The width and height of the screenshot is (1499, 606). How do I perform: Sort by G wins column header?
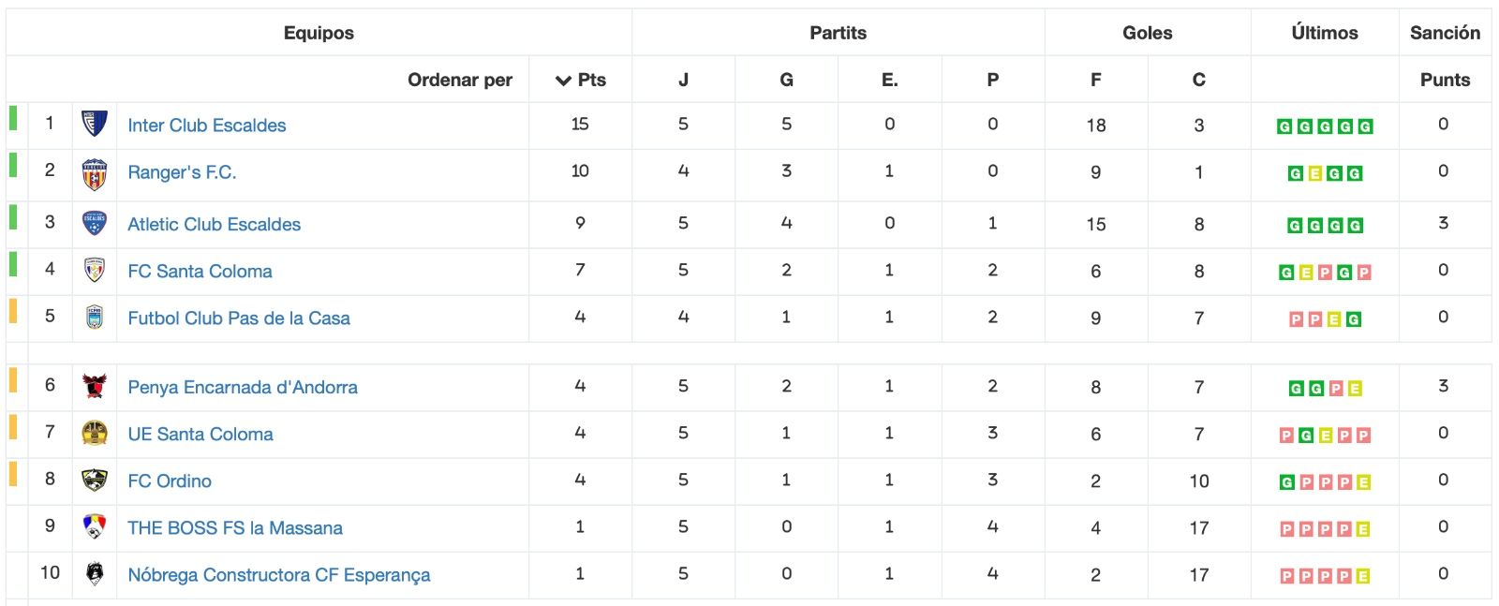click(x=786, y=80)
